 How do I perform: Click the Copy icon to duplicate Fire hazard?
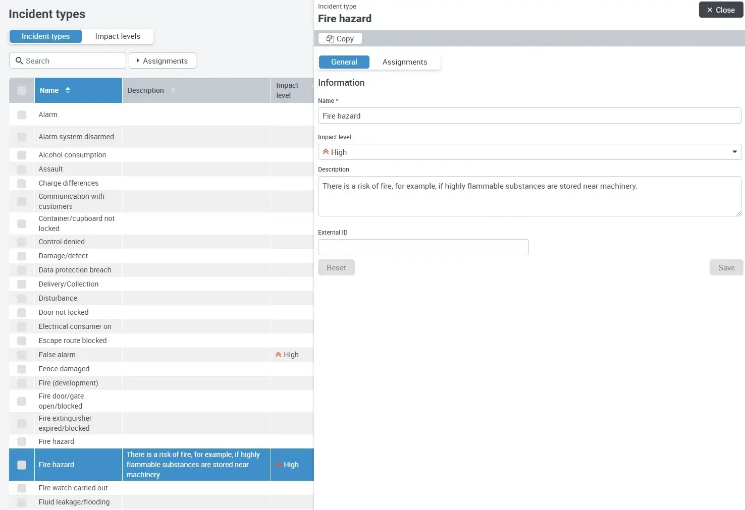click(x=331, y=38)
